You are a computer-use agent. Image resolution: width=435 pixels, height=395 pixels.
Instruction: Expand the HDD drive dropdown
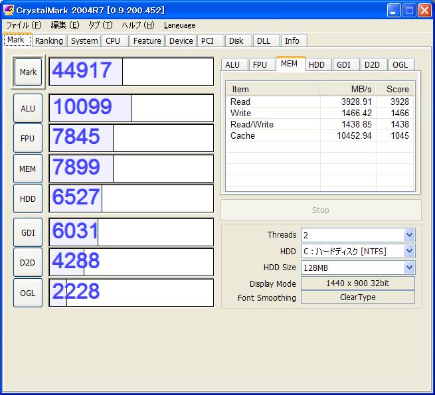click(x=410, y=252)
